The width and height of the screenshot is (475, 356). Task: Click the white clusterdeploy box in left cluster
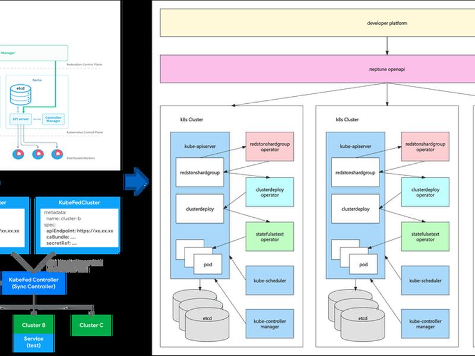199,209
